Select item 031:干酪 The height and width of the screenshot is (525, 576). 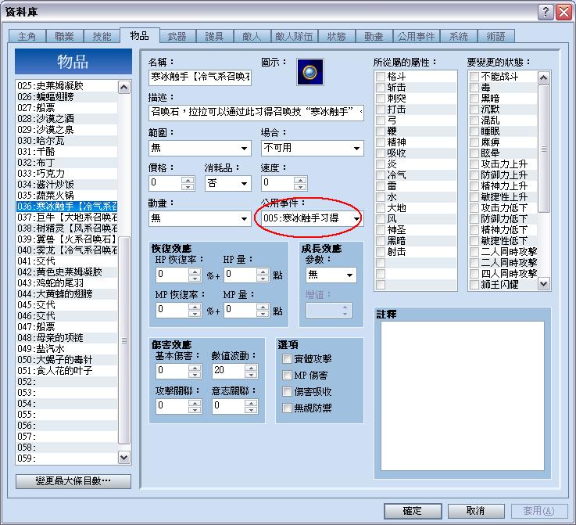pyautogui.click(x=67, y=152)
